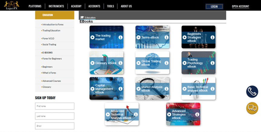The height and width of the screenshot is (132, 261).
Task: Show info for Glossary eBook
Action: (121, 63)
